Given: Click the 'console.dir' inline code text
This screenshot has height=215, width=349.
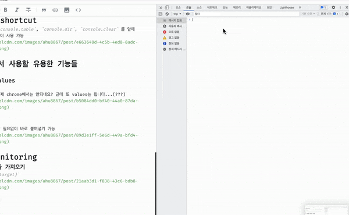Looking at the screenshot, I should [x=58, y=29].
